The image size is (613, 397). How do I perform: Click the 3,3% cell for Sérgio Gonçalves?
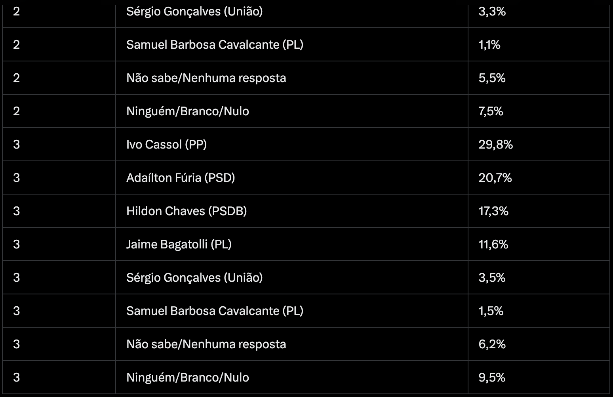tap(492, 11)
